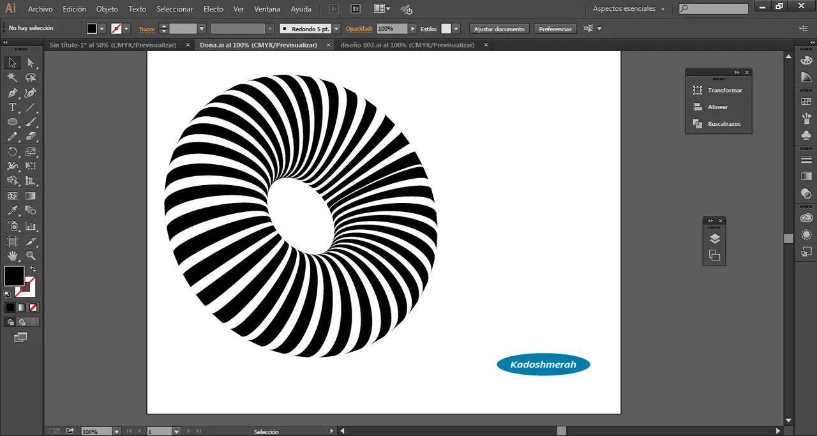This screenshot has height=436, width=817.
Task: Swap fill and stroke colors
Action: point(33,269)
